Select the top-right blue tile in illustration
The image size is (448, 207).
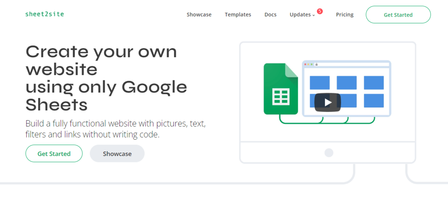[x=374, y=83]
